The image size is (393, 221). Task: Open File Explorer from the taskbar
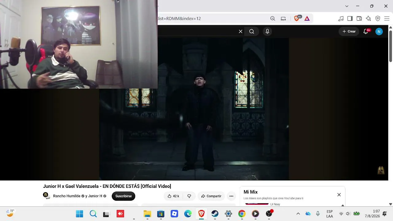coord(147,214)
